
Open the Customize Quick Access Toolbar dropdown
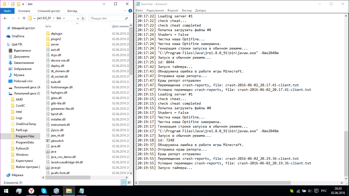[23, 4]
